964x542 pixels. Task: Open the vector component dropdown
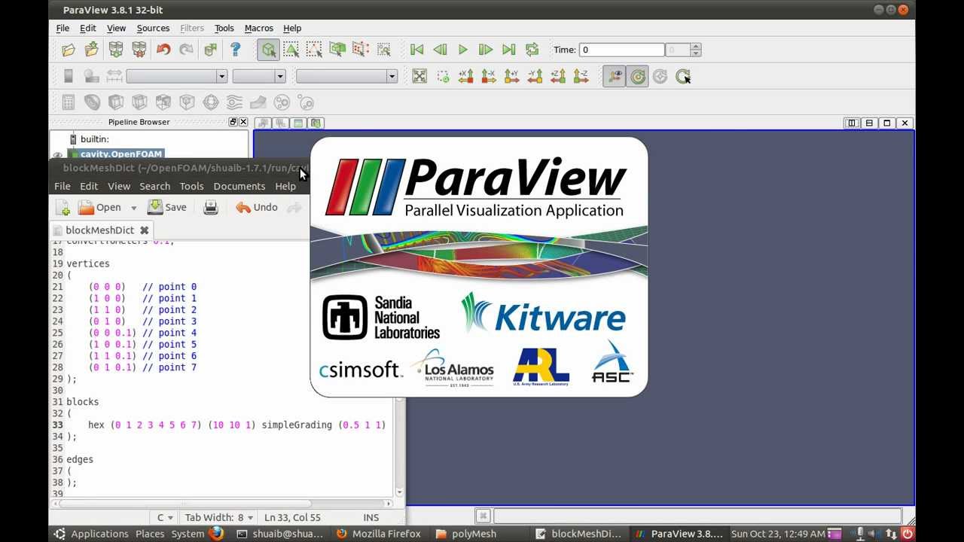(258, 76)
